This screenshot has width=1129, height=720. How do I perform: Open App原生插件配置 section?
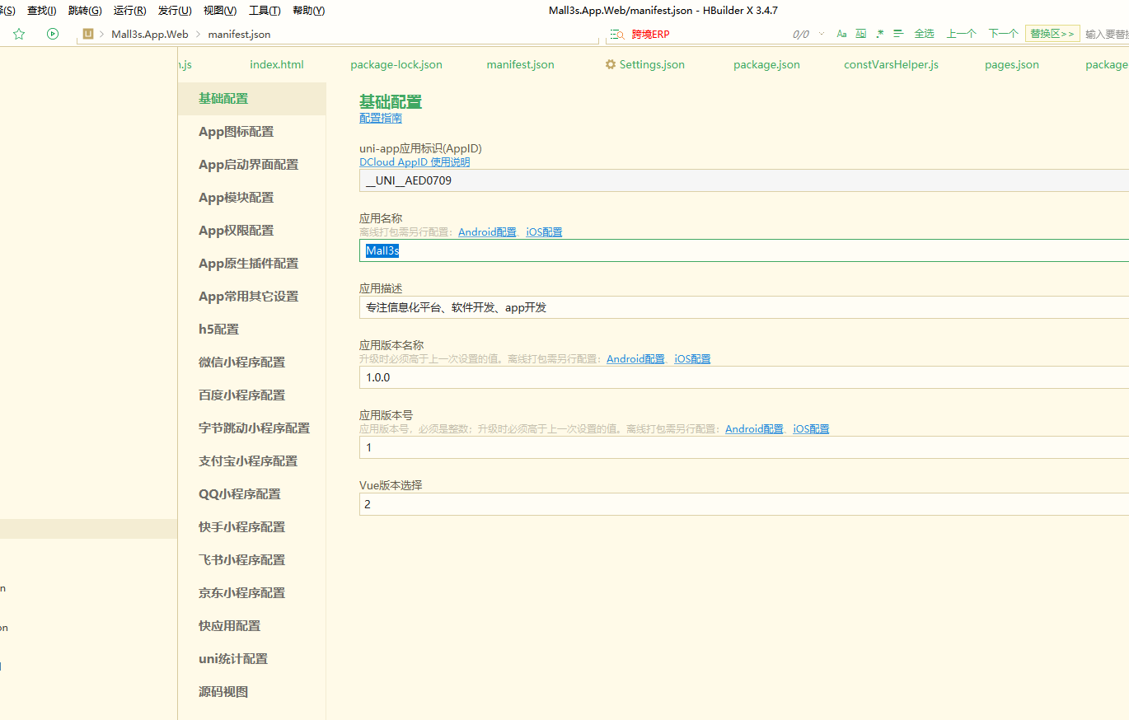252,263
